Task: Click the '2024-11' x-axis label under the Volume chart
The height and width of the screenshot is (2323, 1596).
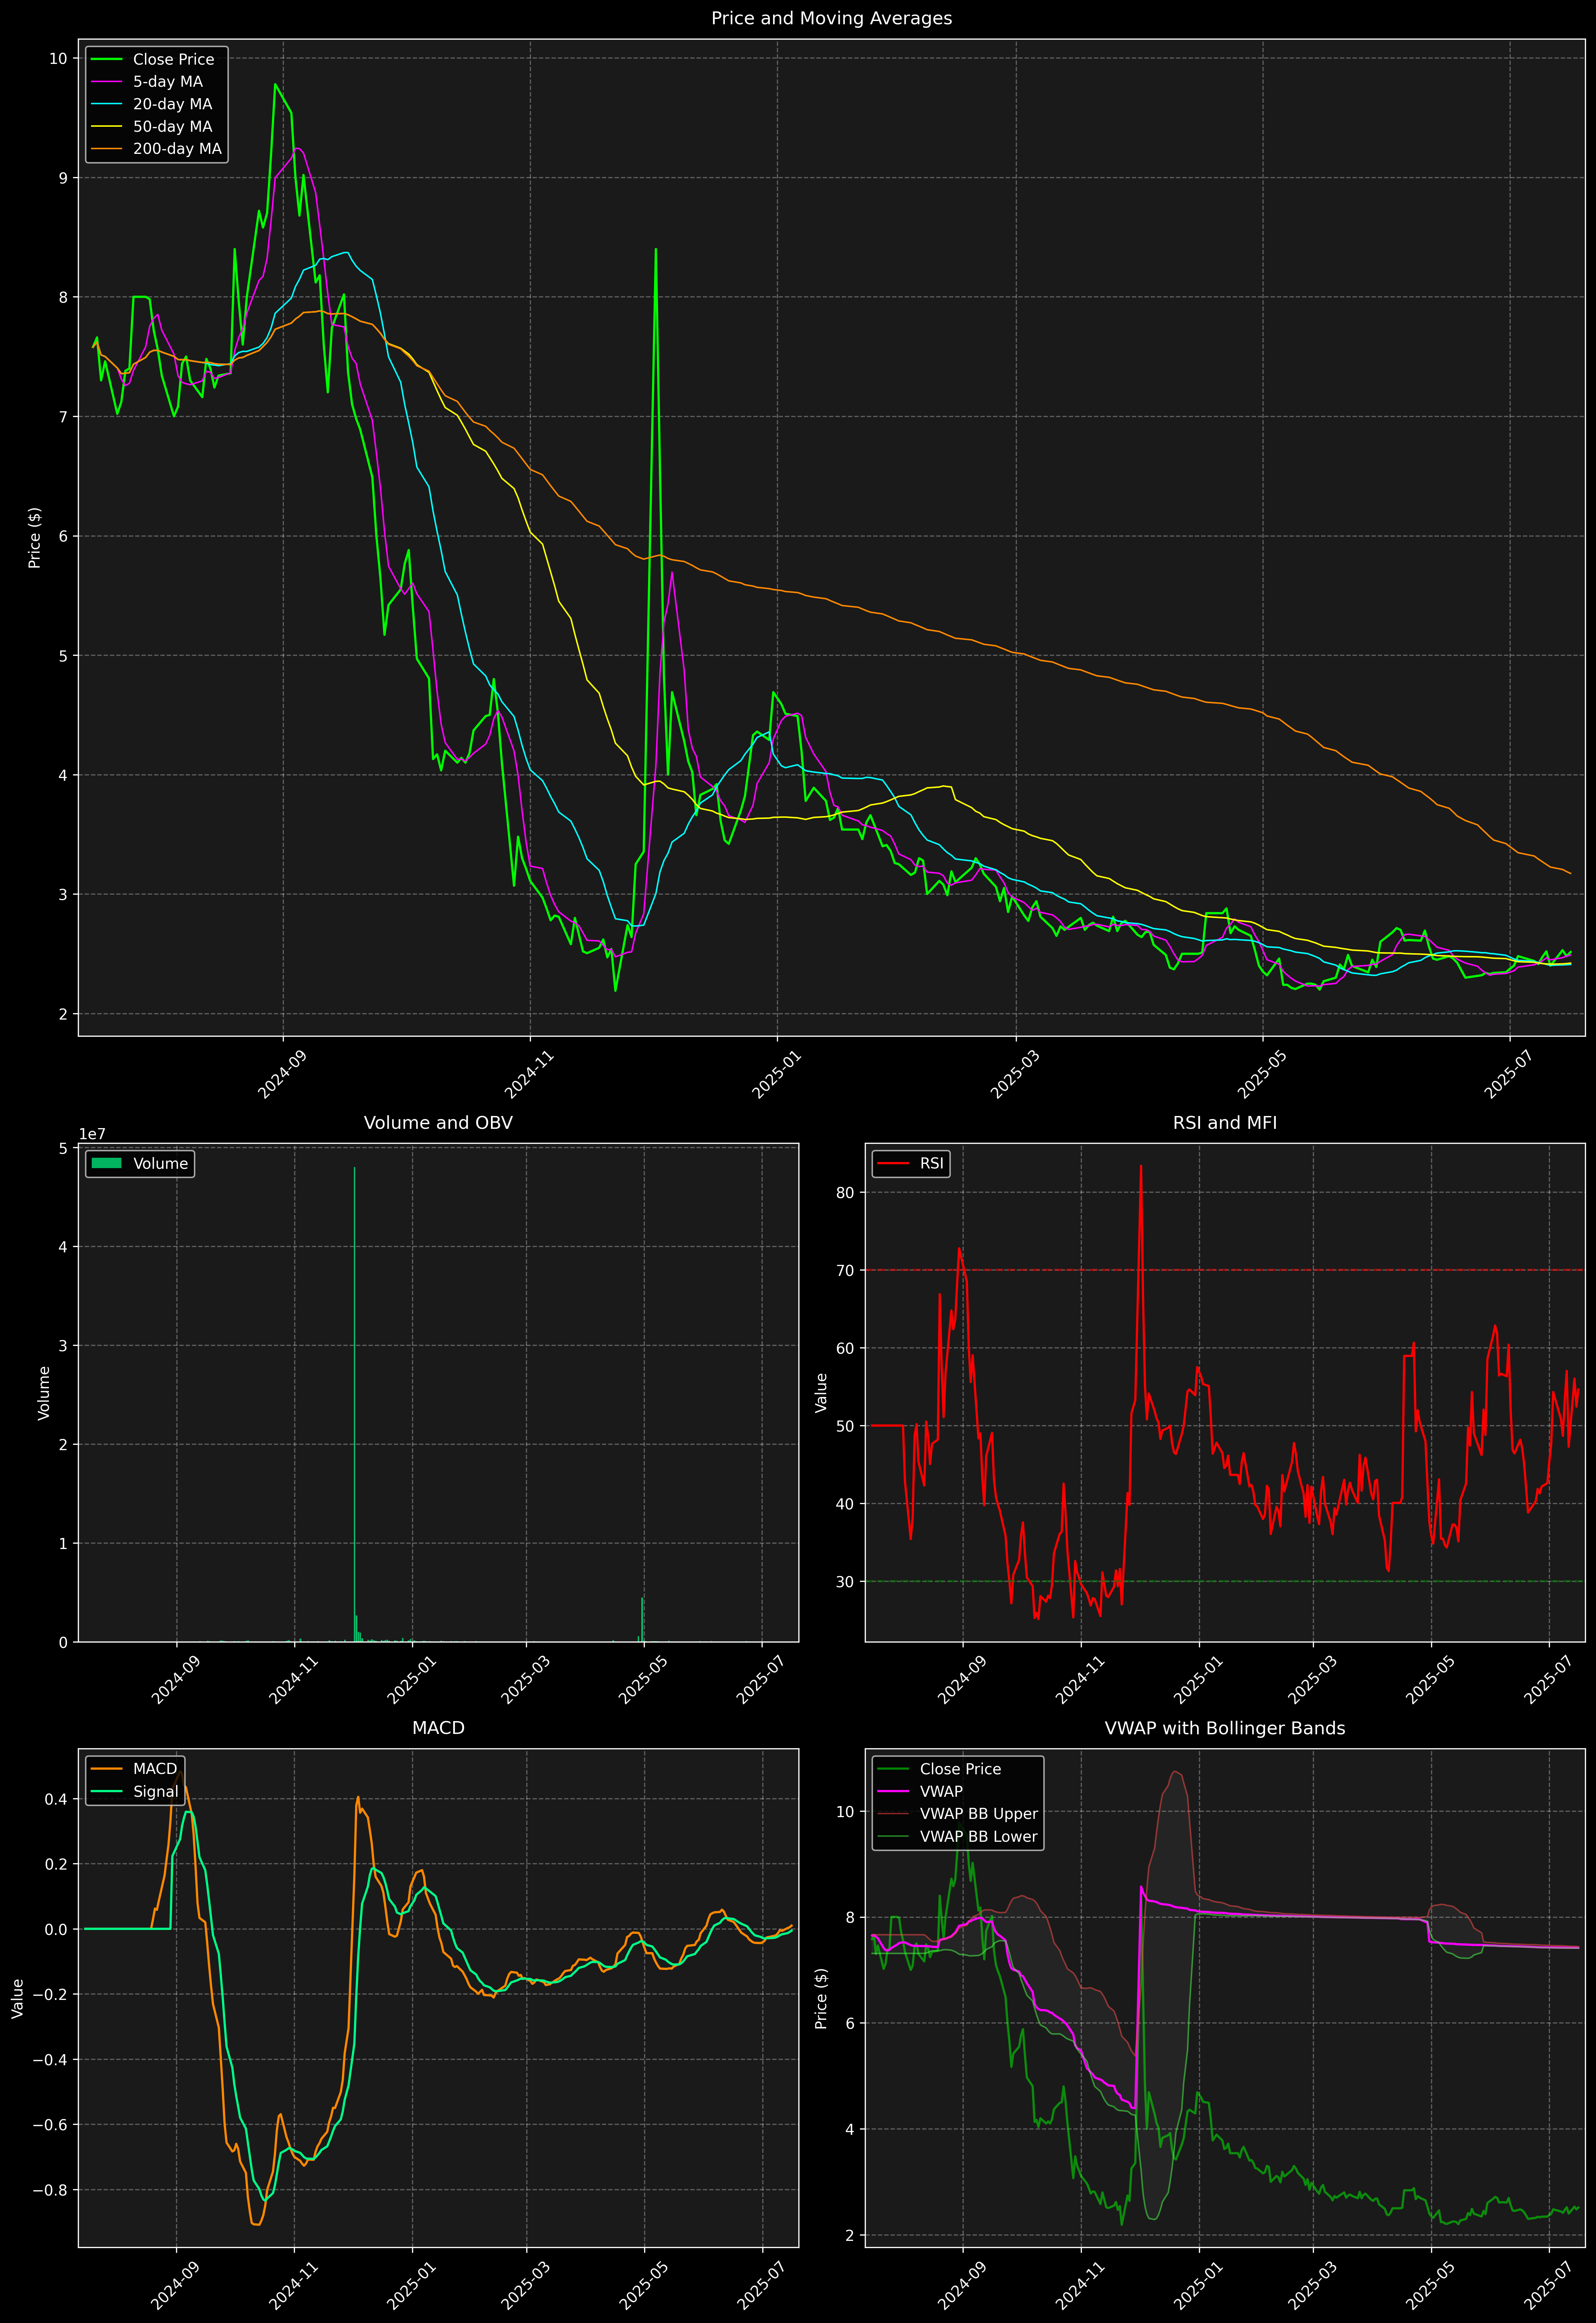Action: pos(294,1679)
